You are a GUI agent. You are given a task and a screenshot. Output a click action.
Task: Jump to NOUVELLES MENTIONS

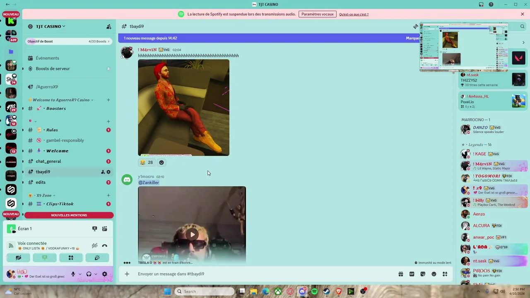click(x=69, y=215)
